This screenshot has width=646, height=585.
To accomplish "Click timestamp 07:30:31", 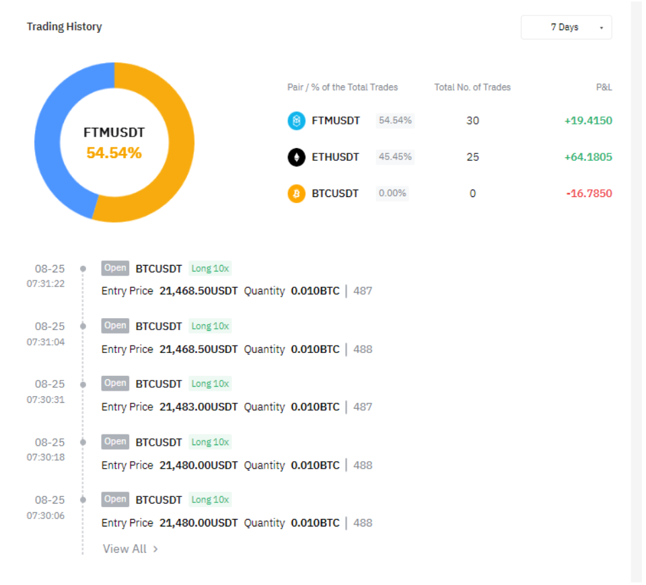I will point(46,399).
